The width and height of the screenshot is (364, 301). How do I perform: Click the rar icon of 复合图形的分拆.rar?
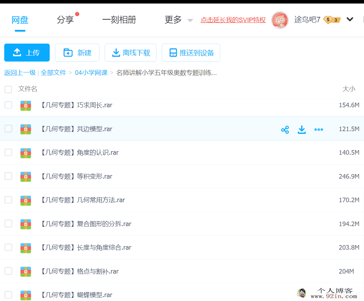(25, 224)
